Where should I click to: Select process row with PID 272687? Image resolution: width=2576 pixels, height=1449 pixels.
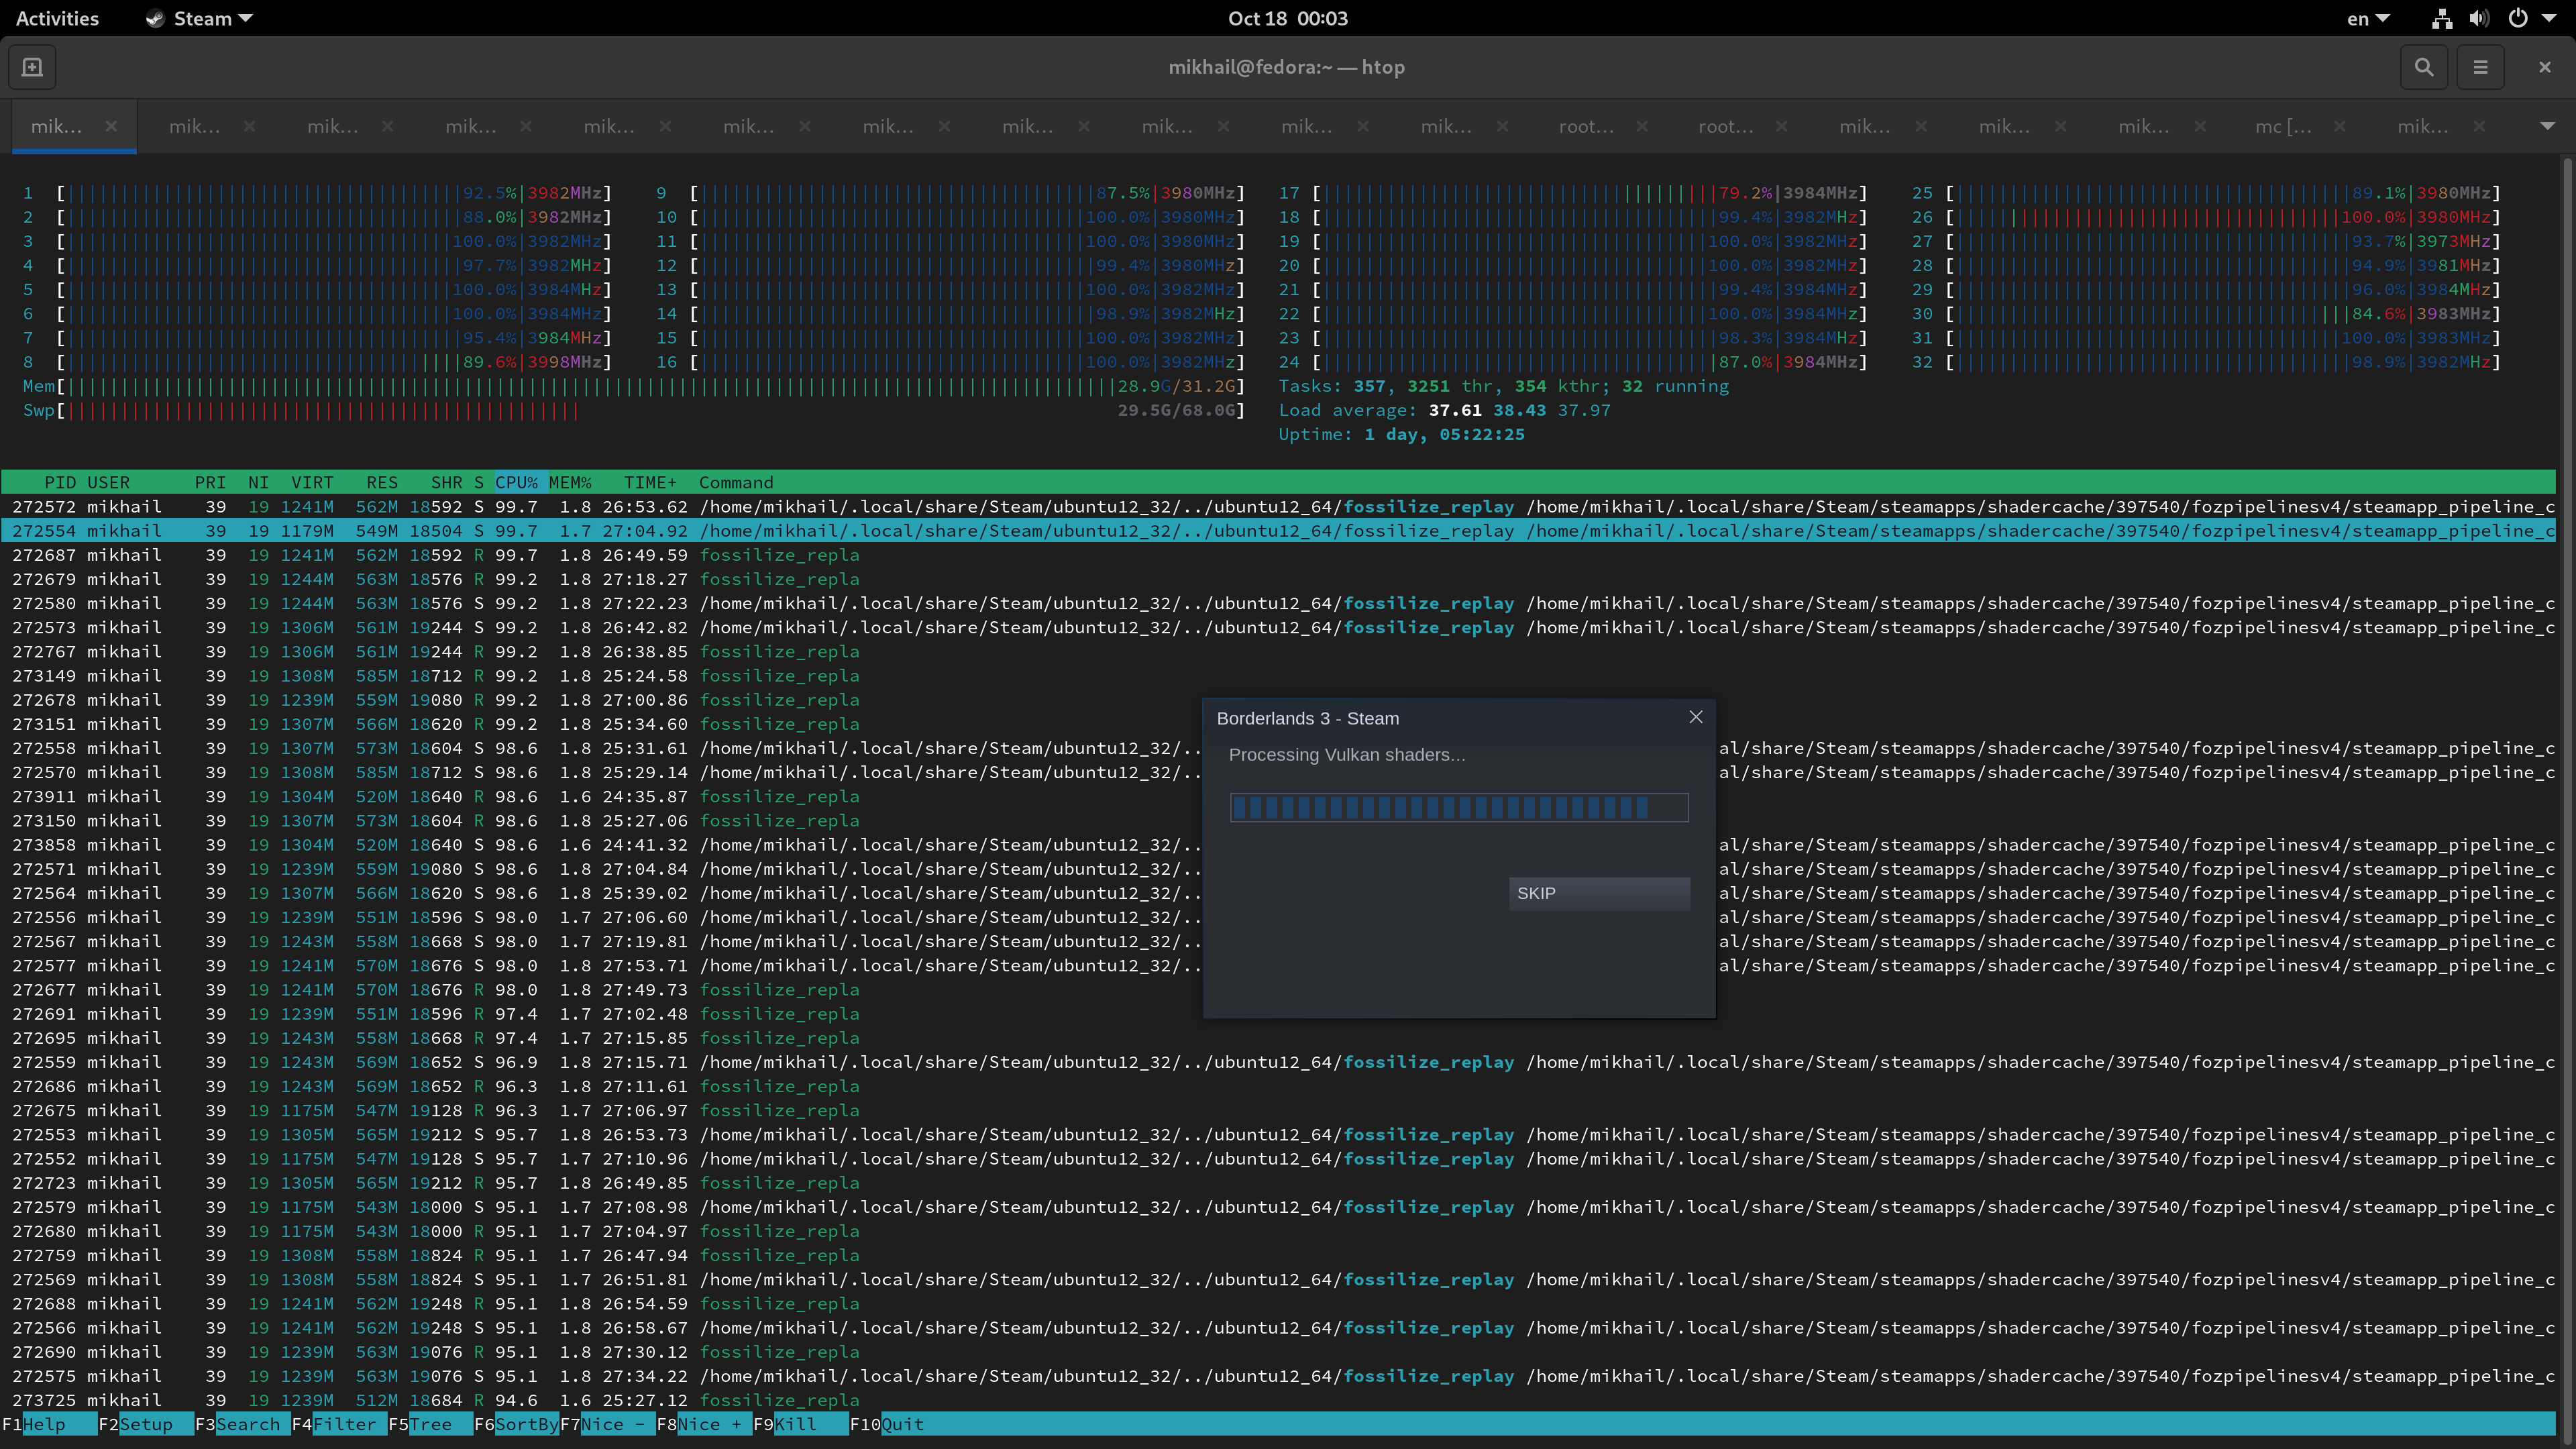pyautogui.click(x=1278, y=555)
